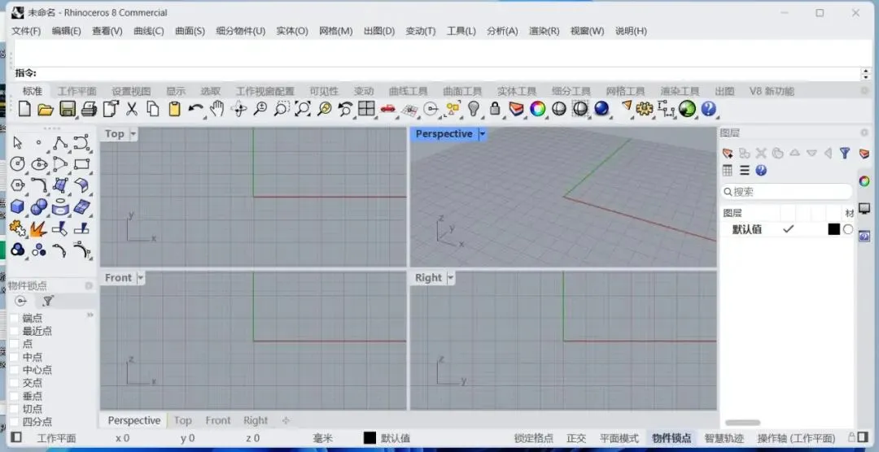Open the Perspective viewport dropdown arrow

tap(482, 134)
